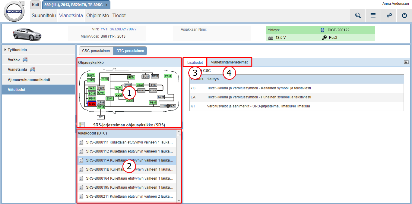Maximize the details panel using the corner icon
Image resolution: width=412 pixels, height=204 pixels.
coord(406,62)
